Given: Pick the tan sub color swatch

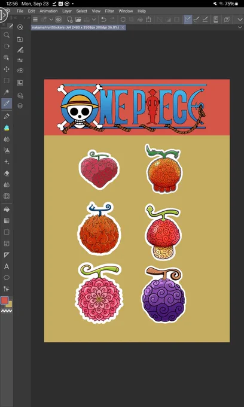Looking at the screenshot, I should 10,305.
